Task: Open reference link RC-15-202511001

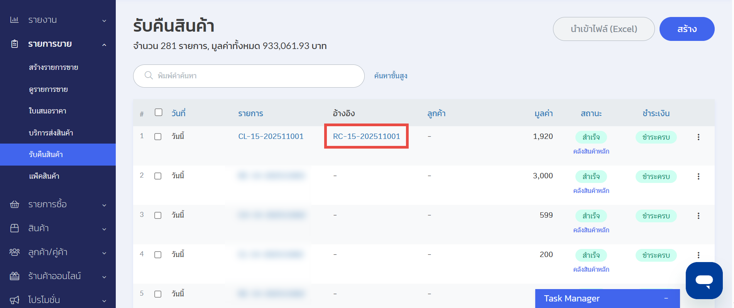Action: pos(366,136)
